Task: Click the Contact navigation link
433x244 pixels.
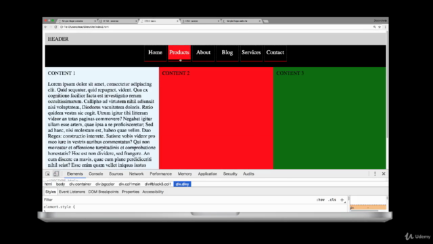Action: coord(275,53)
